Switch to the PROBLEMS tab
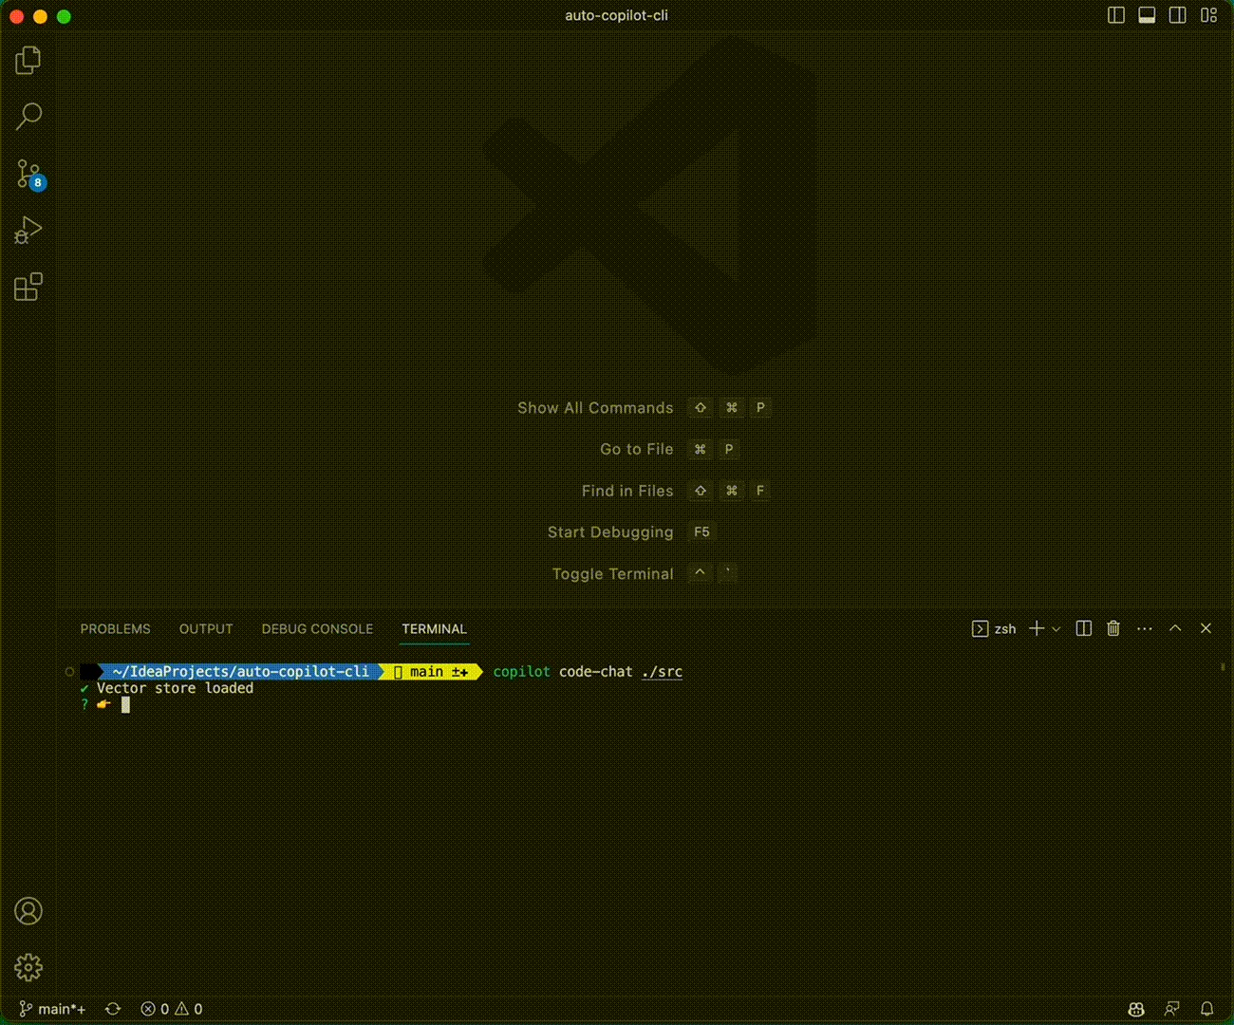 [115, 629]
